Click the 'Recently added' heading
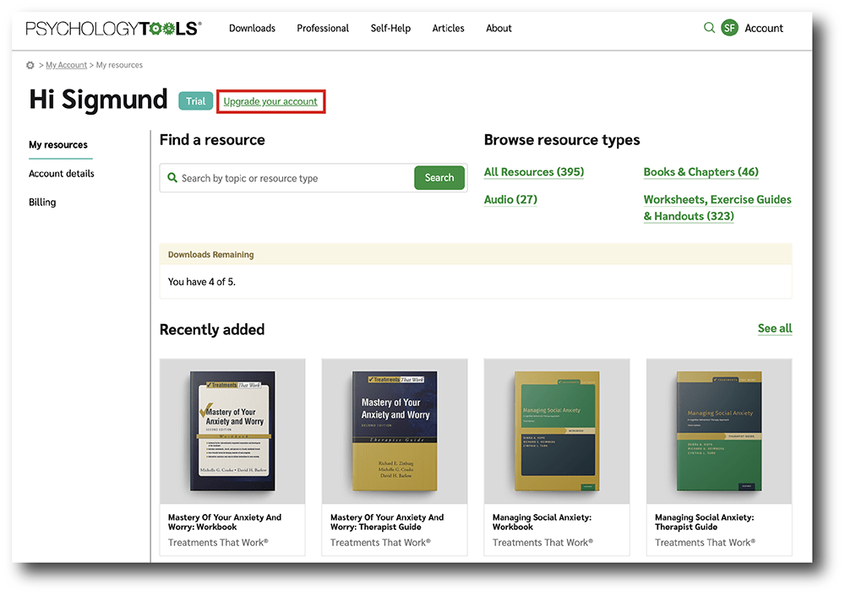The width and height of the screenshot is (845, 595). click(212, 329)
